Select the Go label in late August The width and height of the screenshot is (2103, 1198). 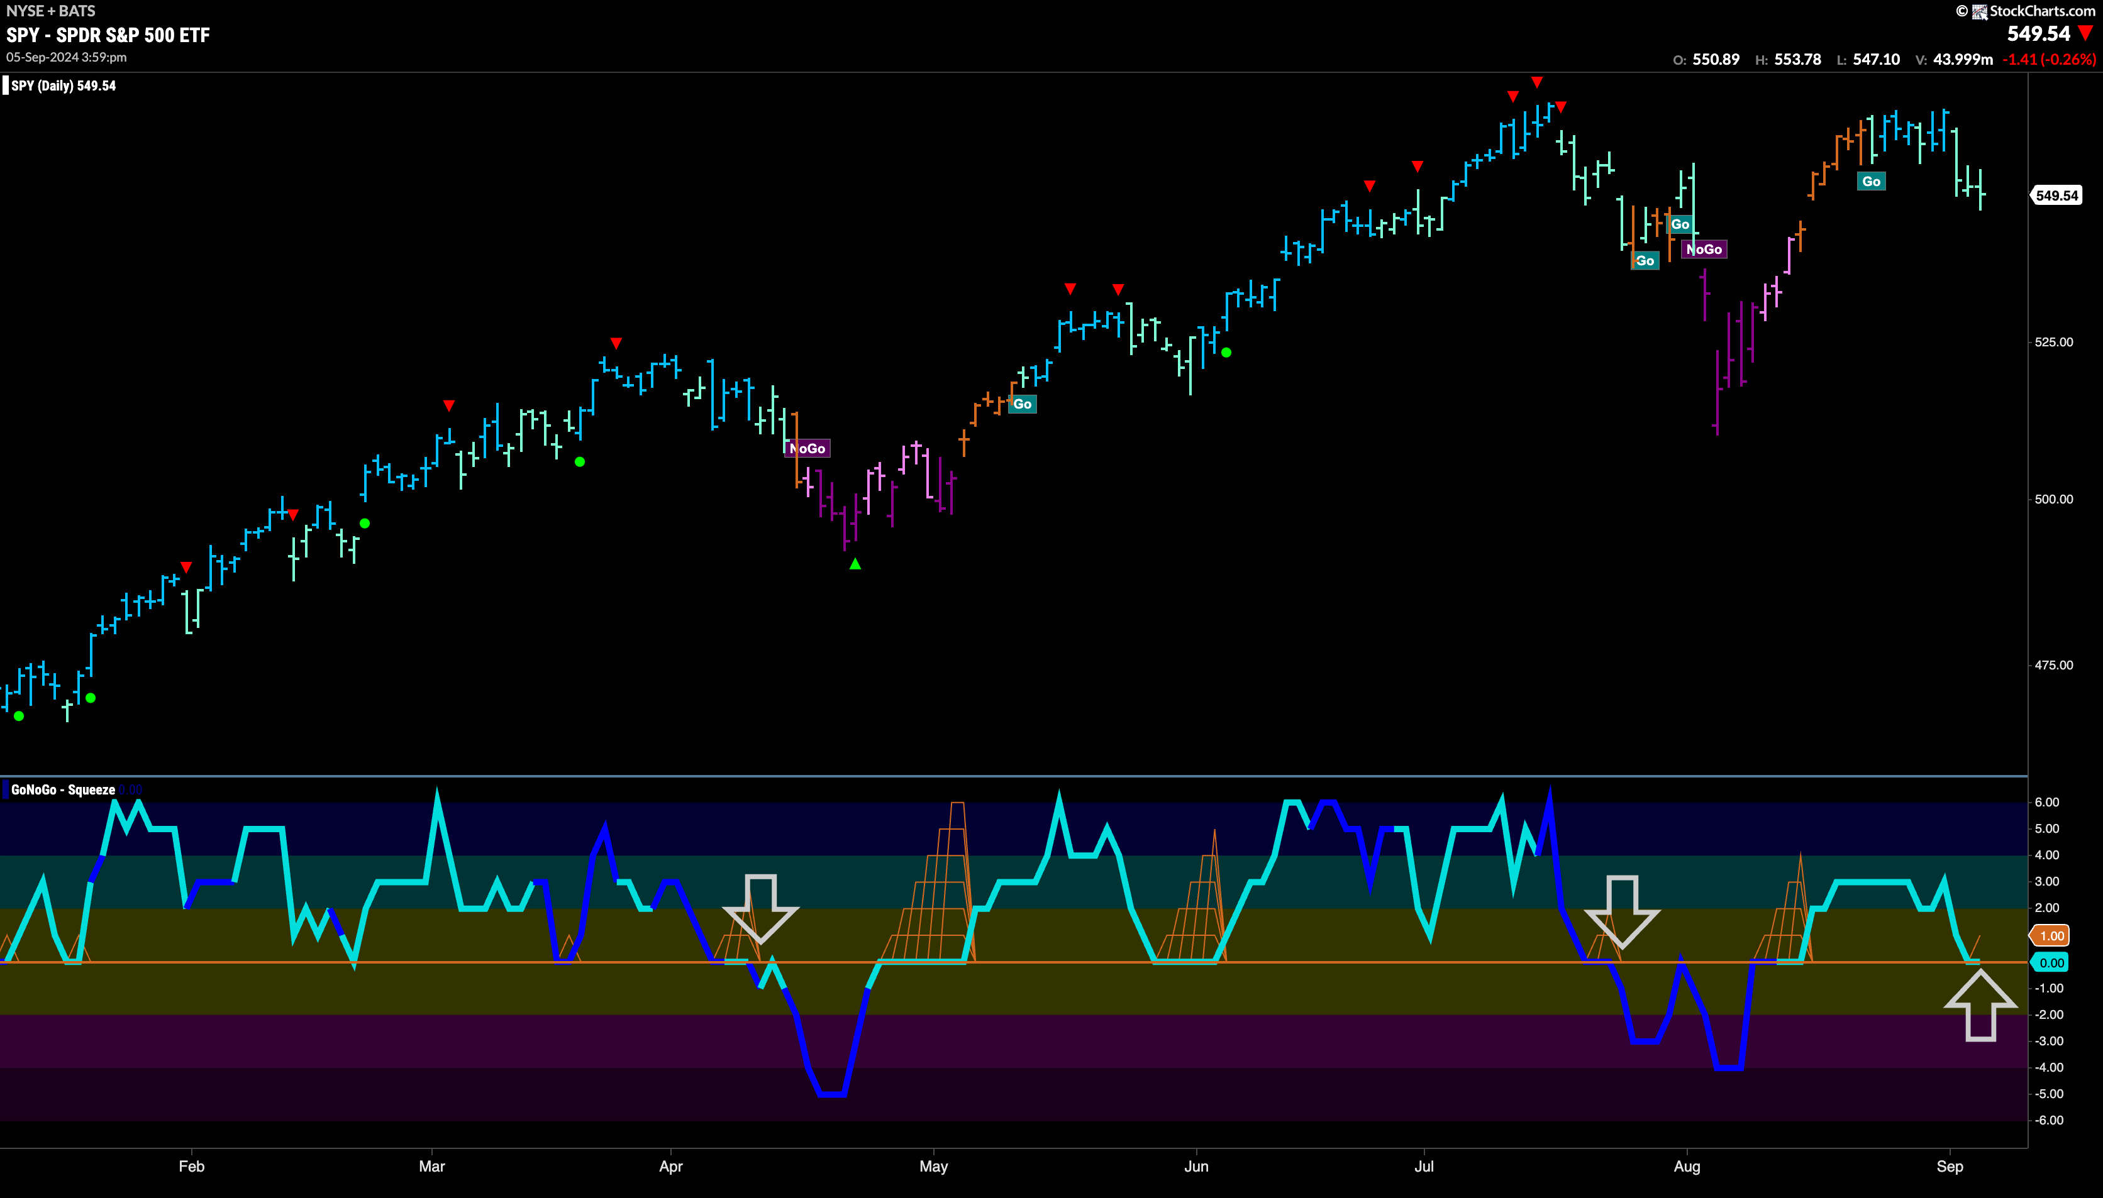click(1871, 181)
